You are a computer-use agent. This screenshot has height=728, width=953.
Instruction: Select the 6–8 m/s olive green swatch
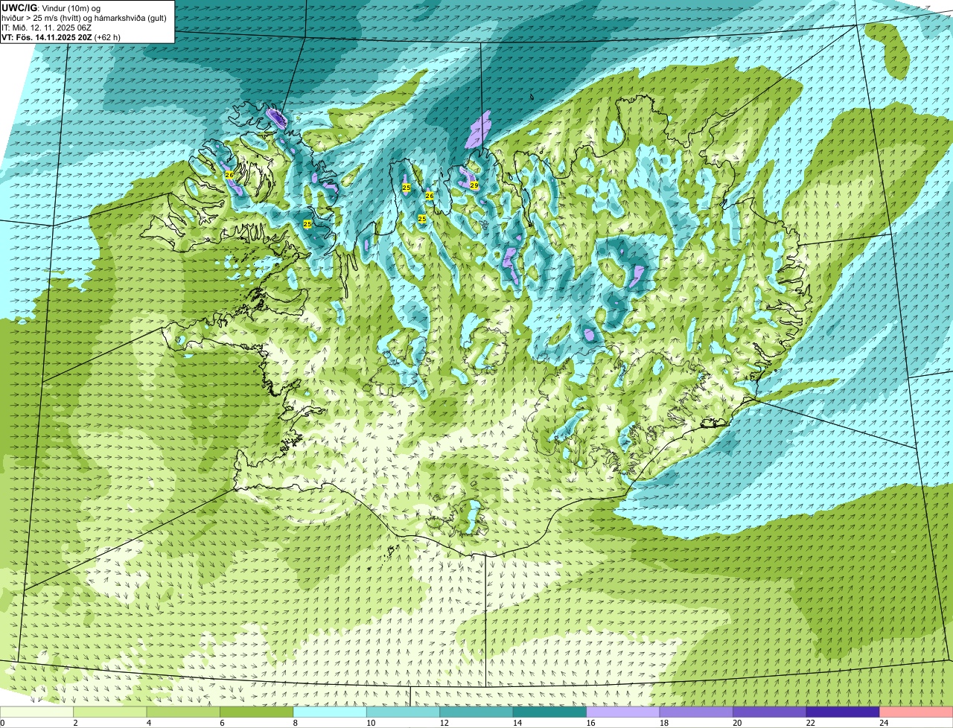(257, 712)
